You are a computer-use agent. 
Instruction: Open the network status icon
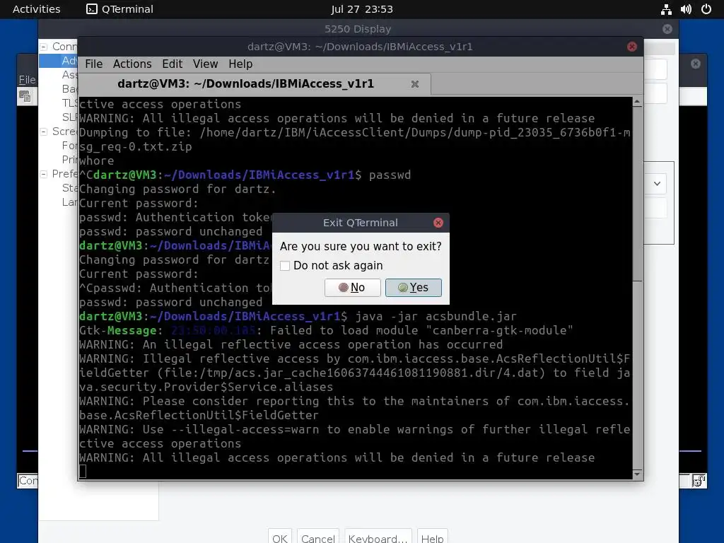pyautogui.click(x=666, y=9)
